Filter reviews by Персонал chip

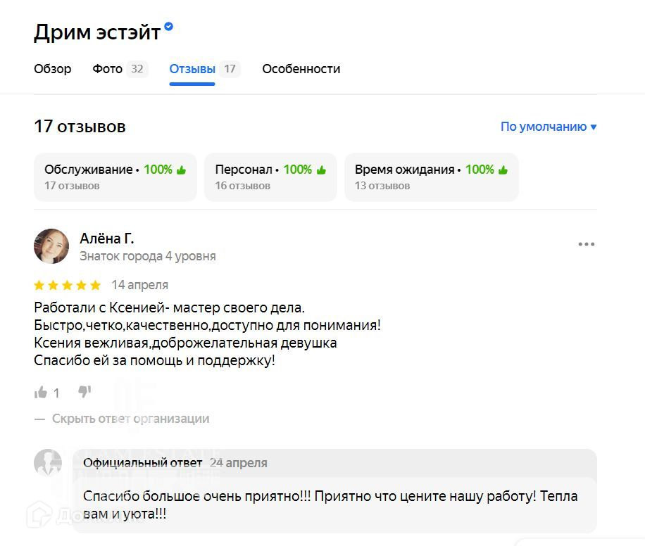coord(270,177)
